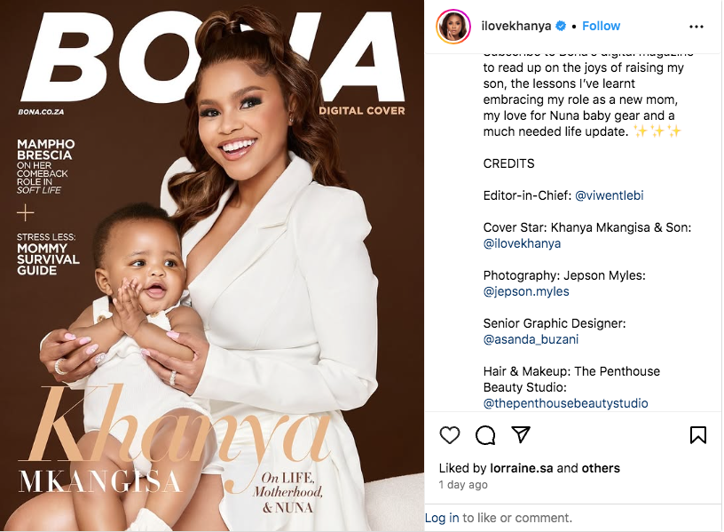Show the others who liked the post

click(601, 468)
